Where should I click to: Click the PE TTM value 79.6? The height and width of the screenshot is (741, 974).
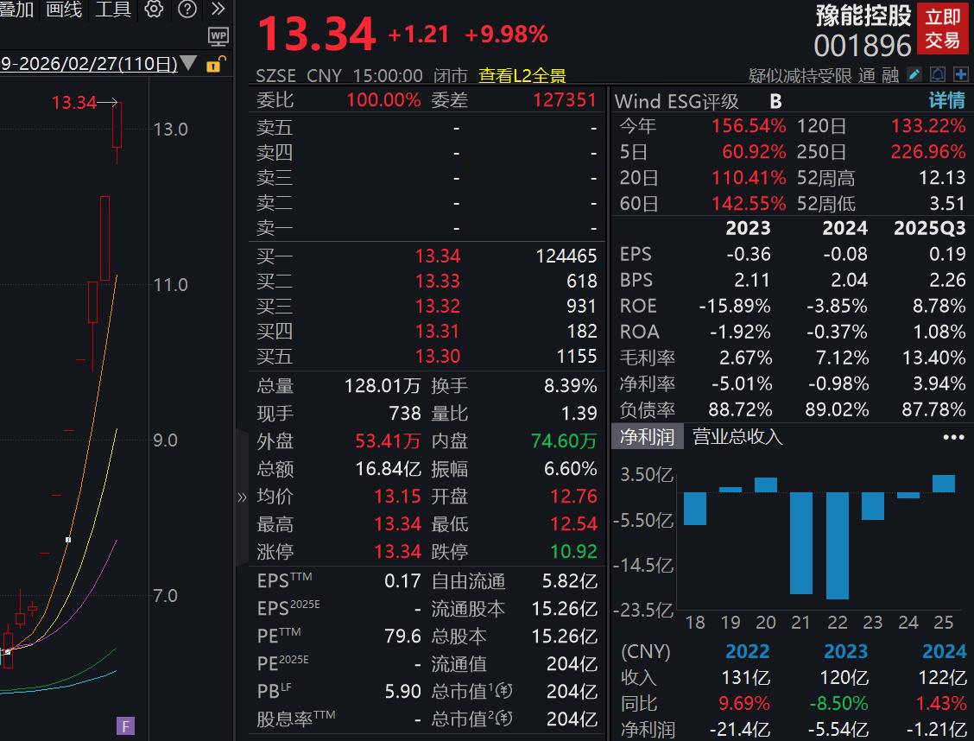click(x=402, y=636)
